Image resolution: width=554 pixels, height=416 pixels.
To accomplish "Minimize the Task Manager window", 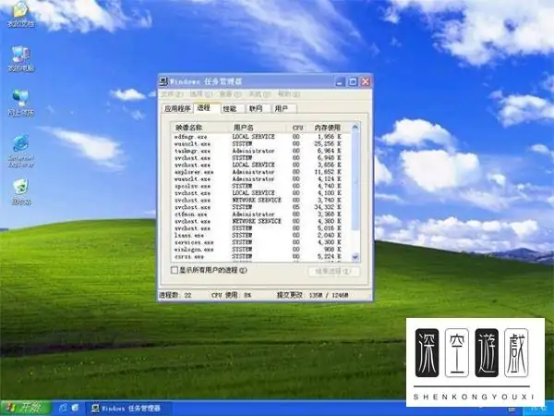I will click(x=340, y=82).
